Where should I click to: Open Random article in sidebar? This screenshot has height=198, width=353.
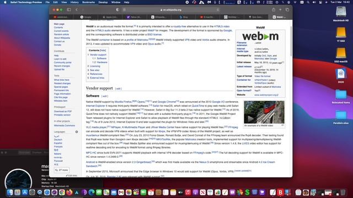(x=61, y=34)
